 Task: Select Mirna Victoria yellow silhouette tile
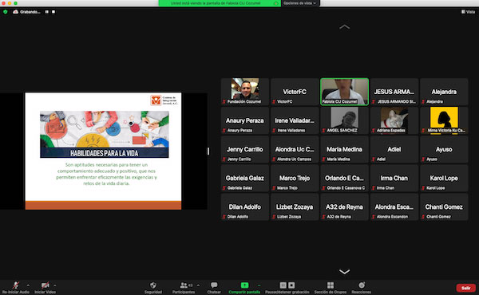pos(444,120)
